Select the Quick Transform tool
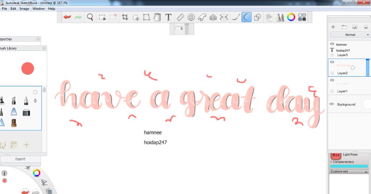Image resolution: width=371 pixels, height=194 pixels. pos(136,17)
